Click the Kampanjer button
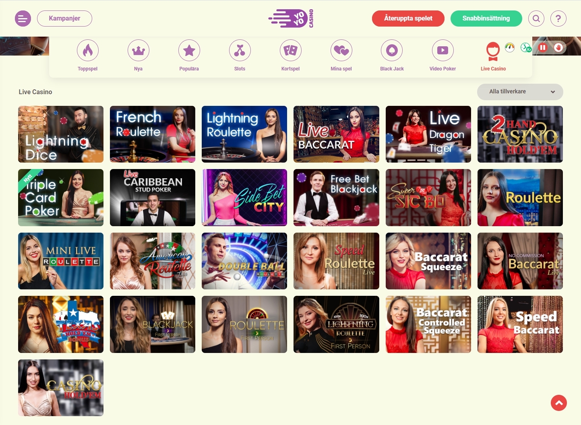The image size is (581, 425). (x=64, y=19)
